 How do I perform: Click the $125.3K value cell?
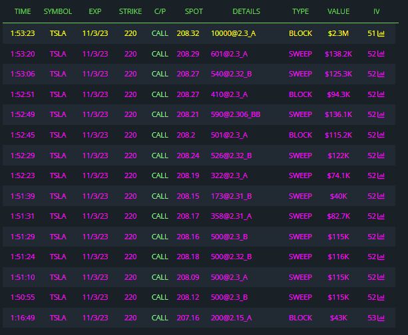[x=338, y=74]
